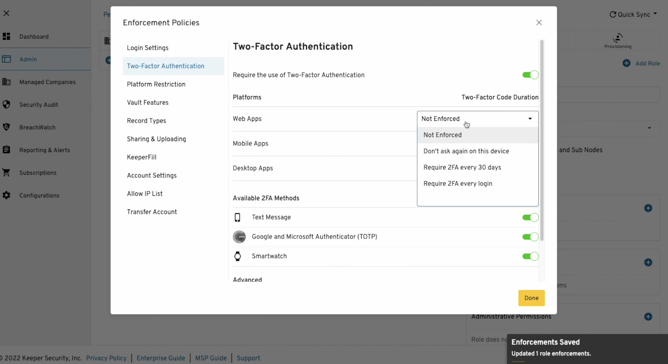668x364 pixels.
Task: Click the Managed Companies building icon
Action: (x=7, y=82)
